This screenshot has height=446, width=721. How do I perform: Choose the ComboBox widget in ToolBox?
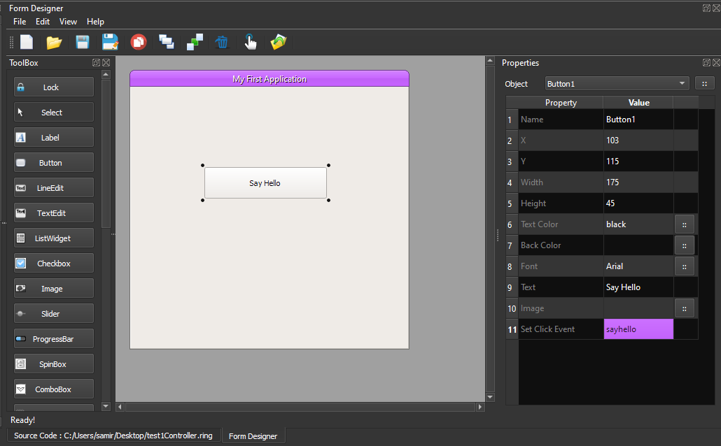54,389
